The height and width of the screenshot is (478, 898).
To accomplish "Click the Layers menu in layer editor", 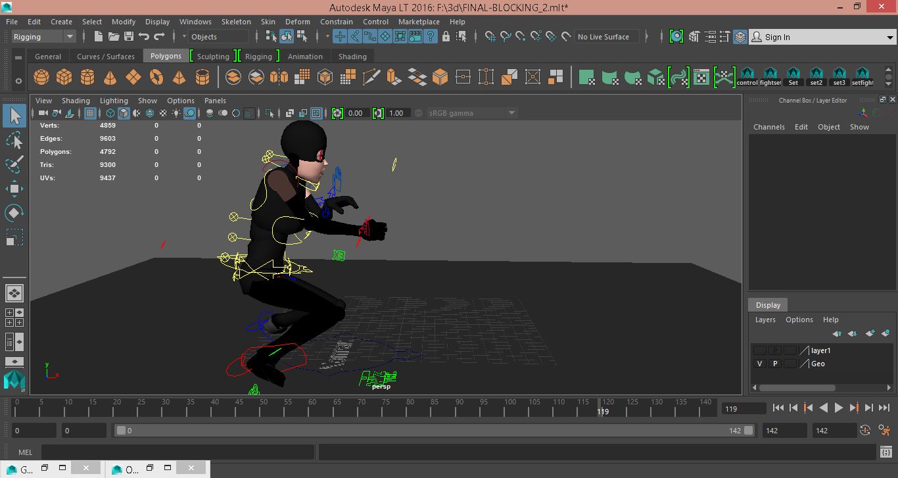I will (765, 320).
